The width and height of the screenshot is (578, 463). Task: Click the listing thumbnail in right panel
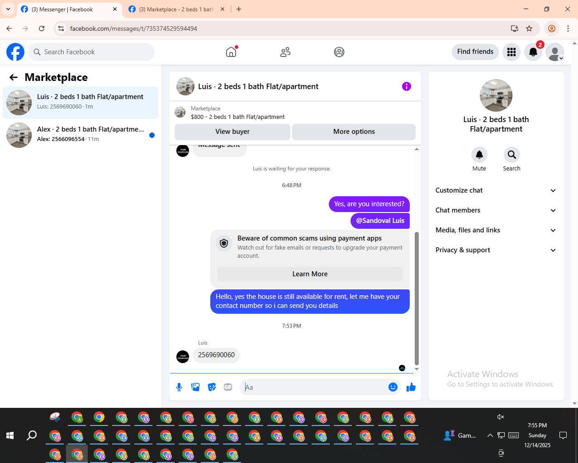click(x=496, y=95)
